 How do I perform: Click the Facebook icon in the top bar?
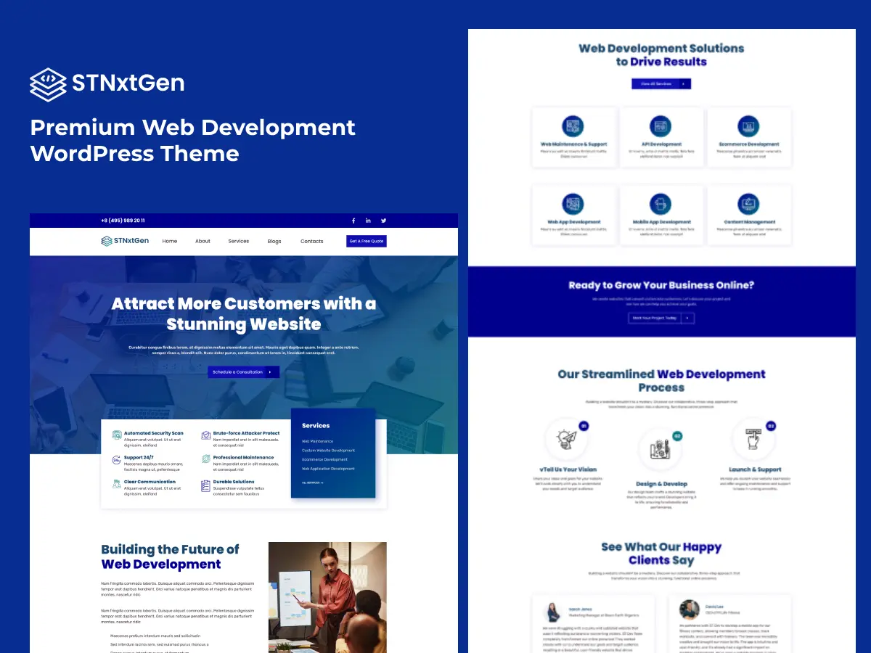click(353, 221)
